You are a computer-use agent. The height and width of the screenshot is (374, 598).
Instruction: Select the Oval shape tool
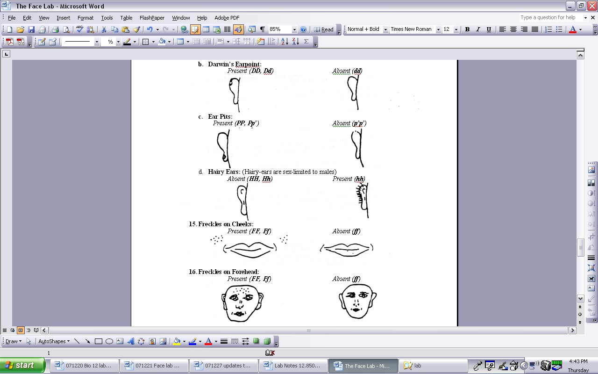click(x=109, y=341)
